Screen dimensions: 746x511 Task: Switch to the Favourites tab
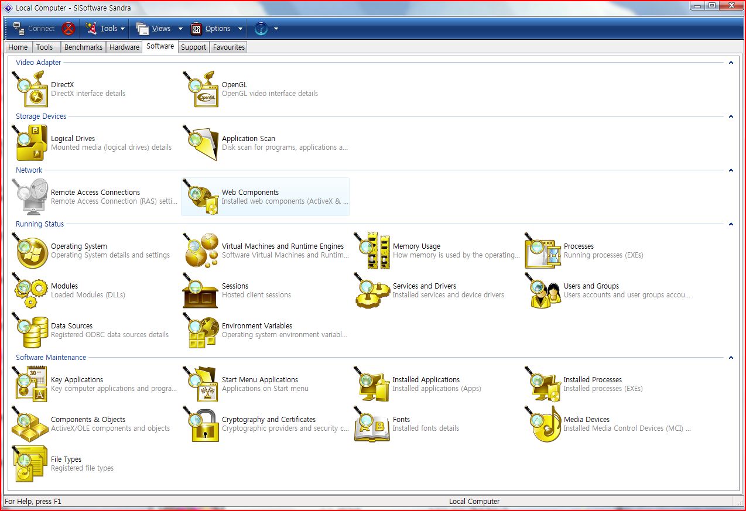(x=229, y=47)
